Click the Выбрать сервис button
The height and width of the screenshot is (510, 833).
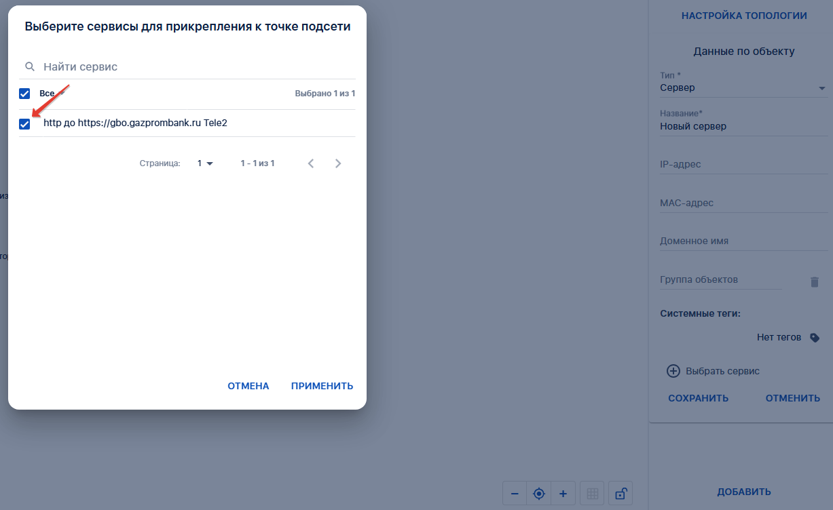(714, 371)
